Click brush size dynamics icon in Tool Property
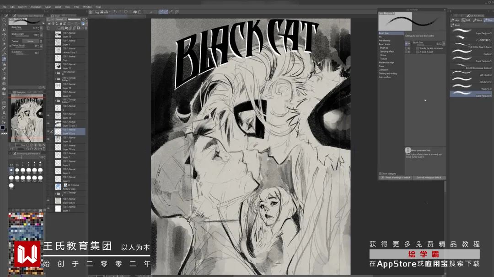The image size is (494, 277). click(x=41, y=28)
